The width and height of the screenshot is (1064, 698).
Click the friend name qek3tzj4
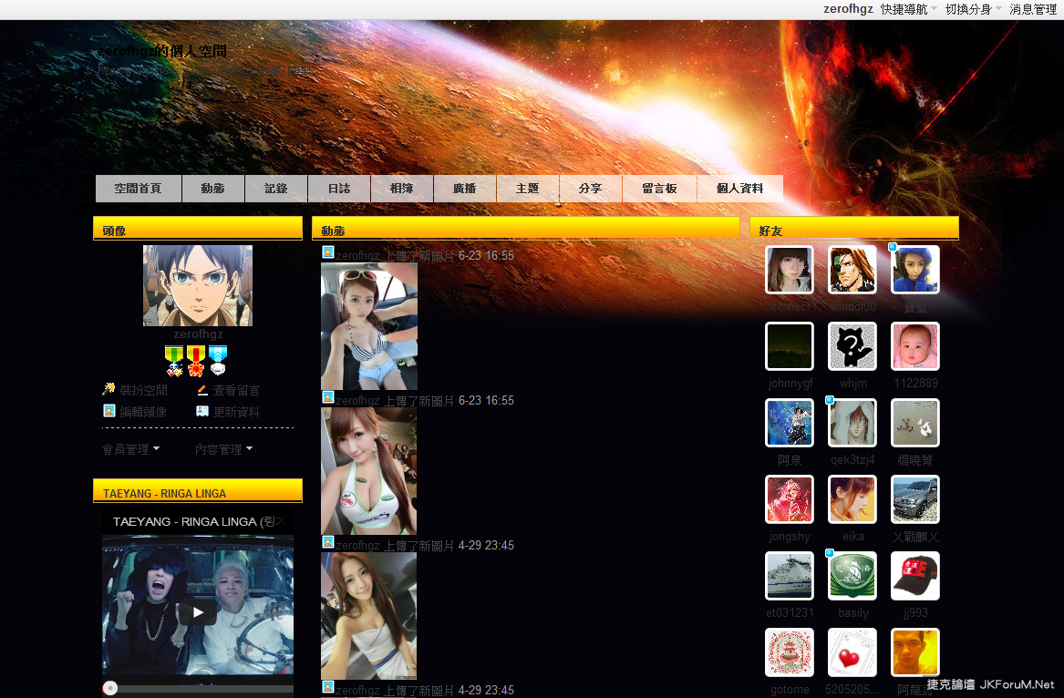852,460
